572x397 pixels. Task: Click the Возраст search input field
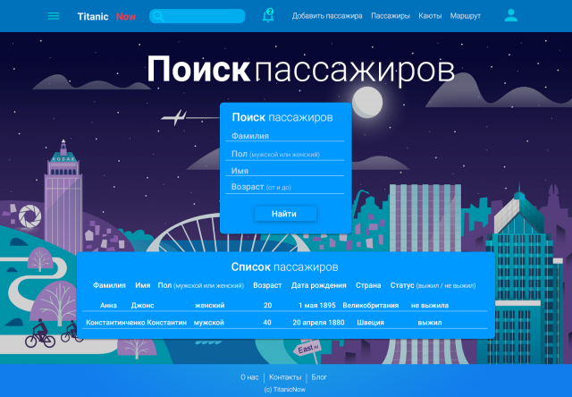pos(285,187)
